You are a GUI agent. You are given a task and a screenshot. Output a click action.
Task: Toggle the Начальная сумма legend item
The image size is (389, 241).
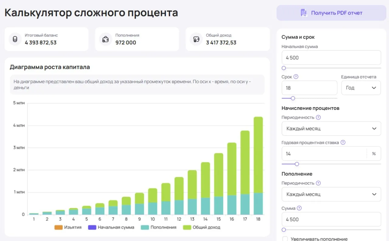click(x=111, y=227)
